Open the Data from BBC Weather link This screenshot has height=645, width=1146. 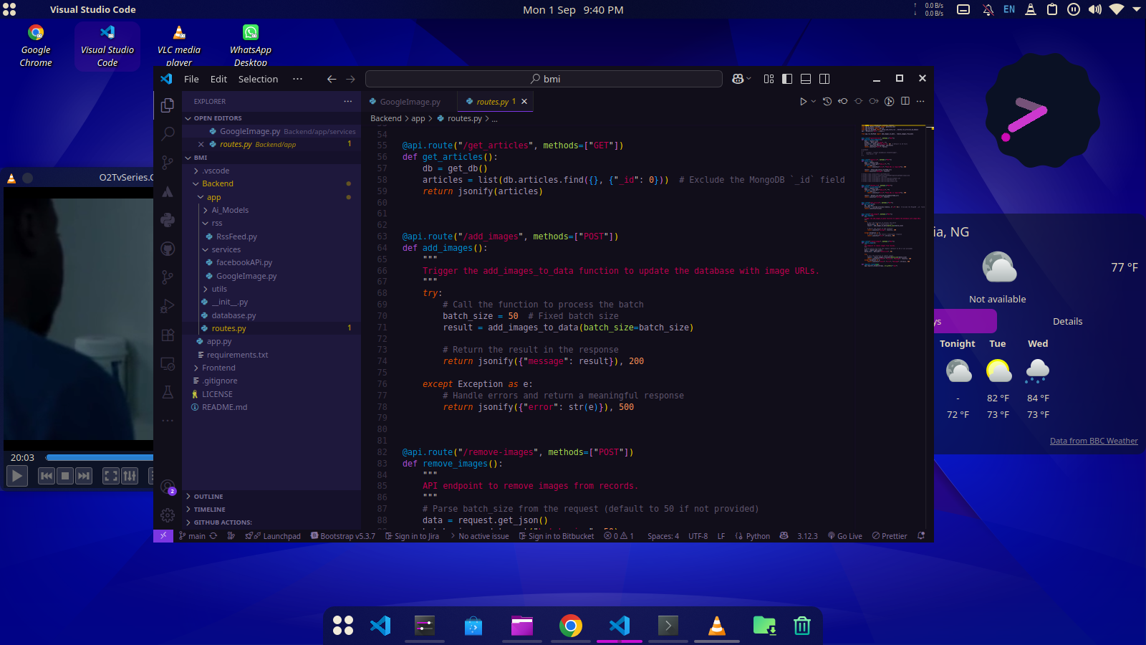coord(1093,441)
